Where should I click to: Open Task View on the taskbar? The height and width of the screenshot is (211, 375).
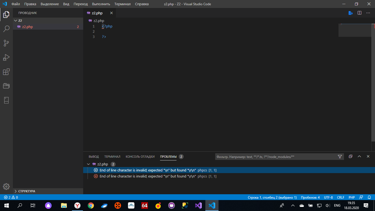(33, 205)
